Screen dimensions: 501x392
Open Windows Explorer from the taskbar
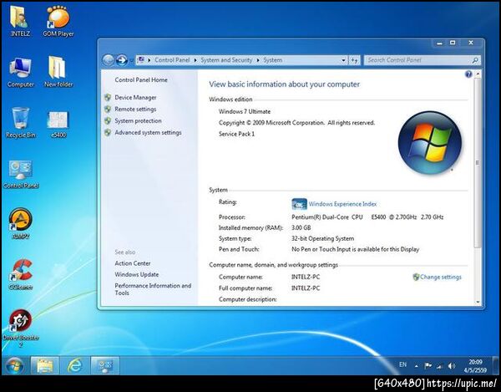[45, 365]
